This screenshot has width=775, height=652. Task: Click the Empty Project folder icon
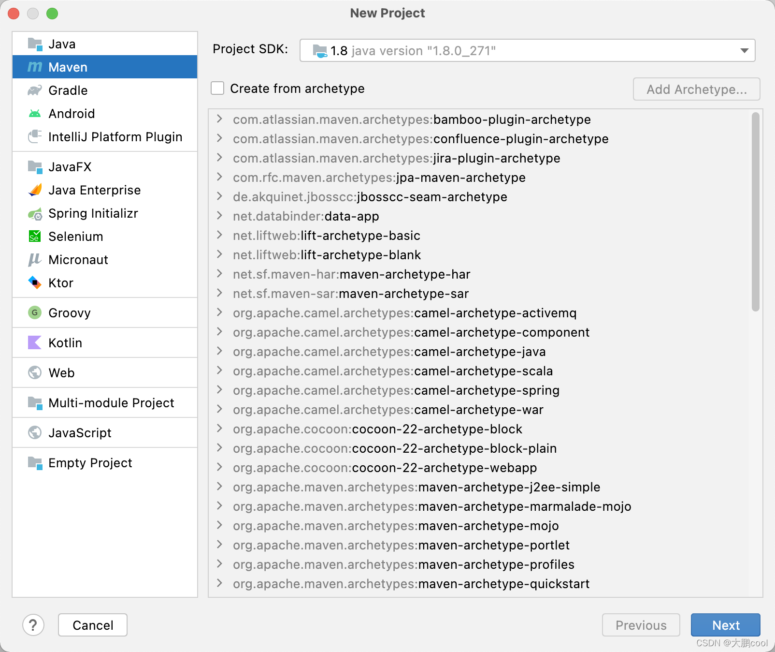click(35, 463)
